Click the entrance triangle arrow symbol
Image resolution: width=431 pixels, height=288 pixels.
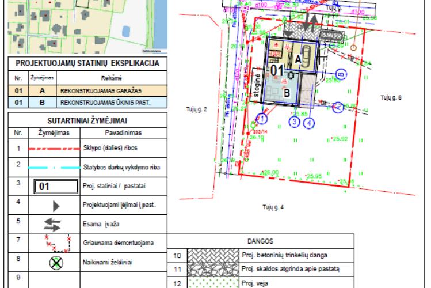pyautogui.click(x=56, y=206)
